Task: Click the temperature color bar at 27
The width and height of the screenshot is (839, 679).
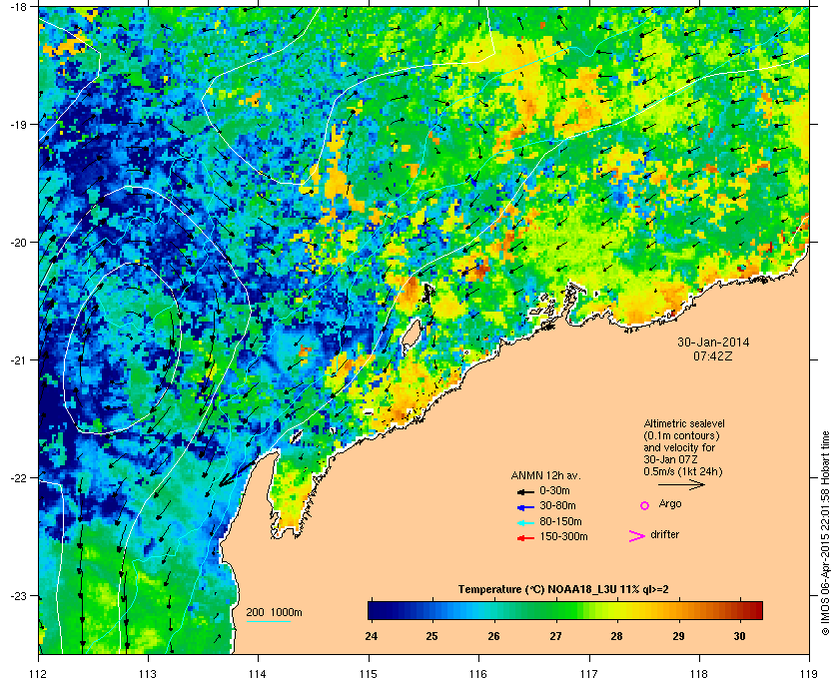Action: tap(556, 610)
